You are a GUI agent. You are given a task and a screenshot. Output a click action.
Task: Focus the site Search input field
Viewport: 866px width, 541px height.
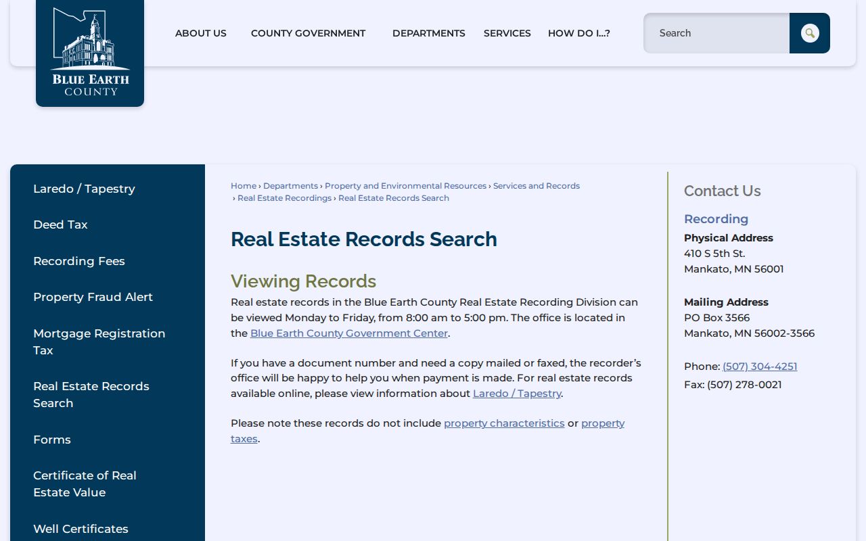pos(716,33)
